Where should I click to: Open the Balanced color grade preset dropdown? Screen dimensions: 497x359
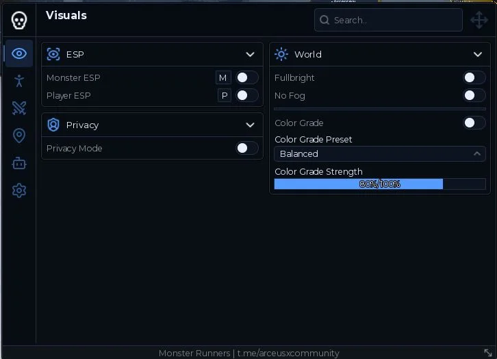(380, 154)
